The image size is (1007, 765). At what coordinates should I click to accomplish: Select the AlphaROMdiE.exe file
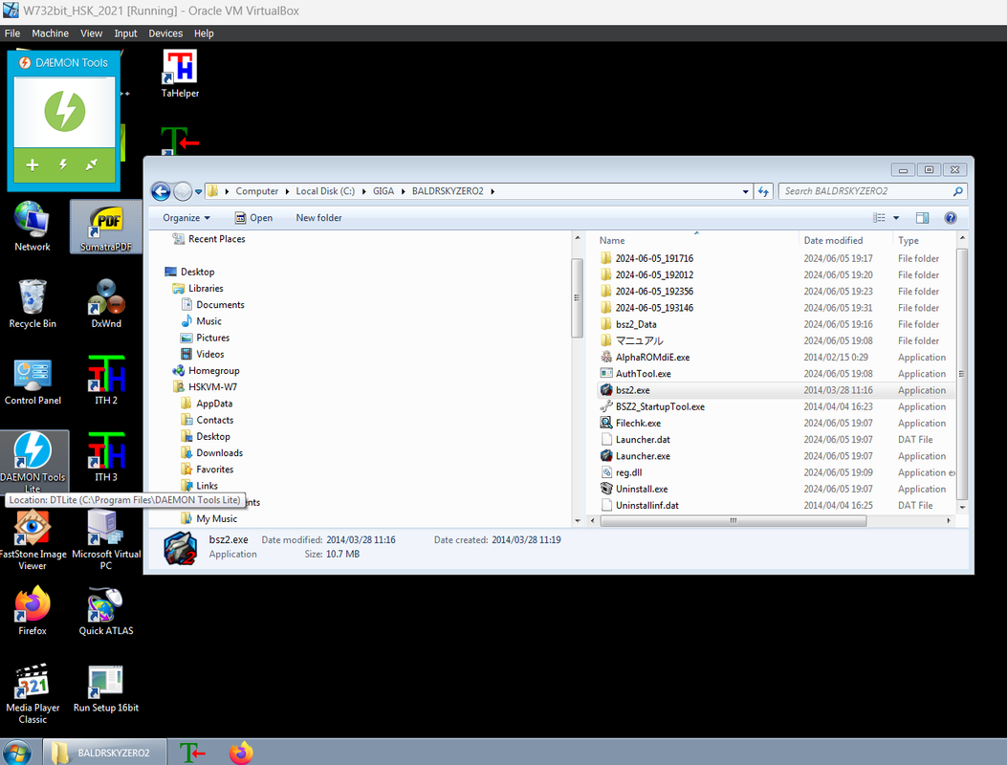click(652, 357)
